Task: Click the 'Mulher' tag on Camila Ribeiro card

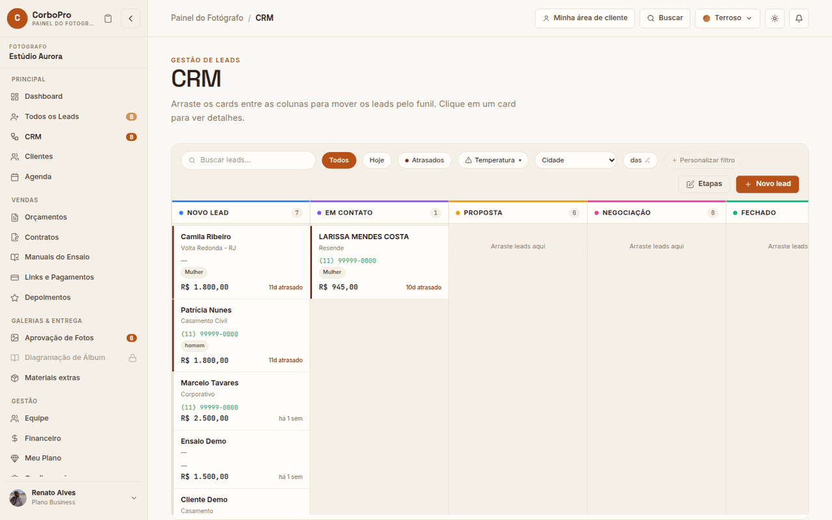Action: pos(194,272)
